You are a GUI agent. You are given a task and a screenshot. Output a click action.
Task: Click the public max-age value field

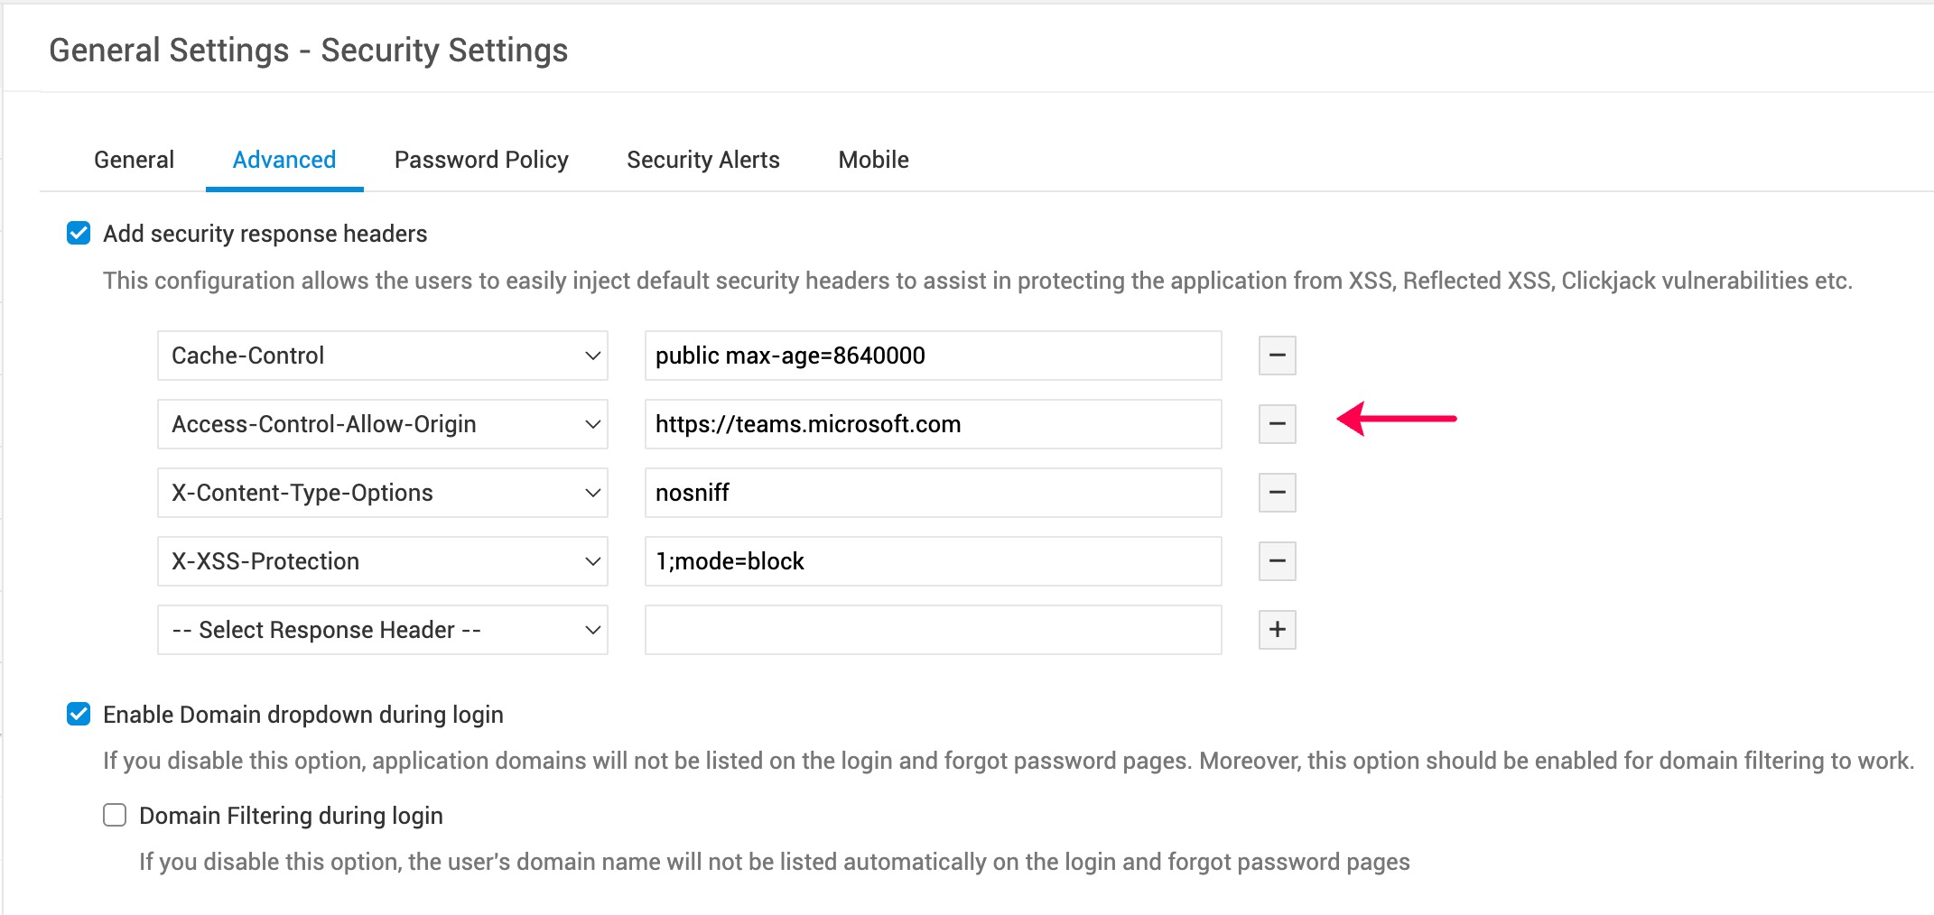point(933,356)
